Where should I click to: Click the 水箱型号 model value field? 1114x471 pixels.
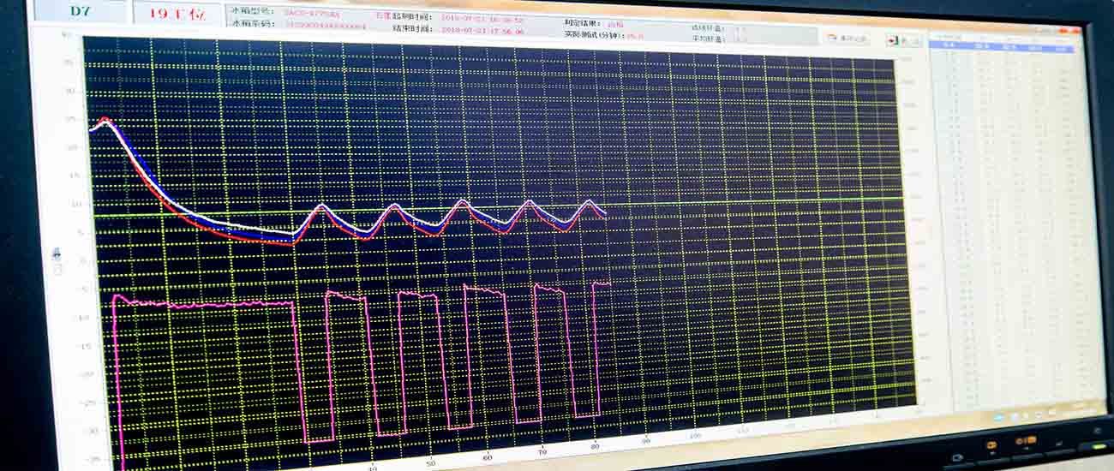(x=311, y=13)
